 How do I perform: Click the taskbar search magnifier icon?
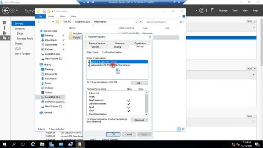[x=14, y=144]
